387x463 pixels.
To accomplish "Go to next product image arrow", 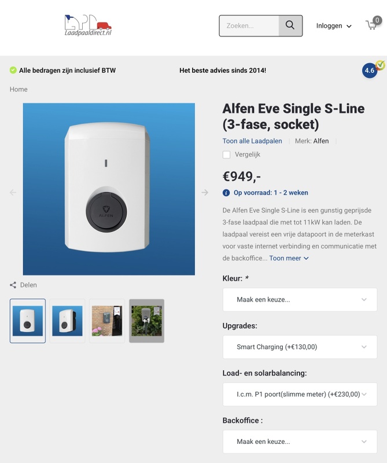I will [x=205, y=193].
